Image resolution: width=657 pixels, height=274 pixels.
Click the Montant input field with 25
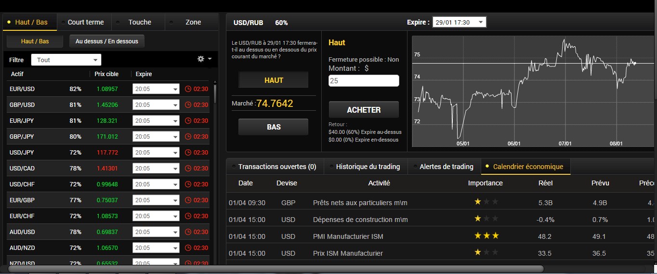[364, 81]
